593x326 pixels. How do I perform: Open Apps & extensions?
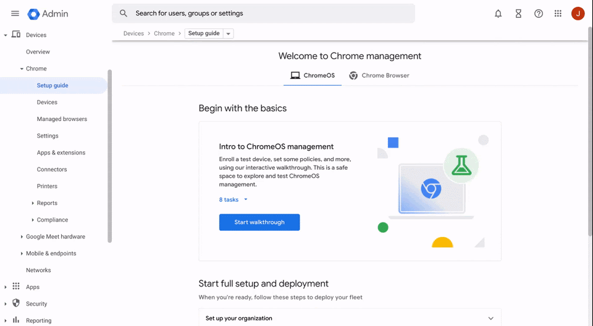pyautogui.click(x=61, y=153)
